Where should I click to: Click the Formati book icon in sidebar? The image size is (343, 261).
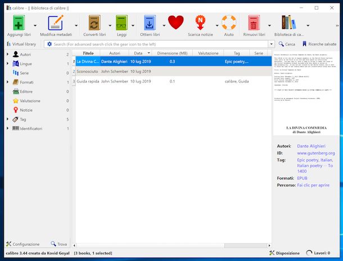[x=16, y=82]
